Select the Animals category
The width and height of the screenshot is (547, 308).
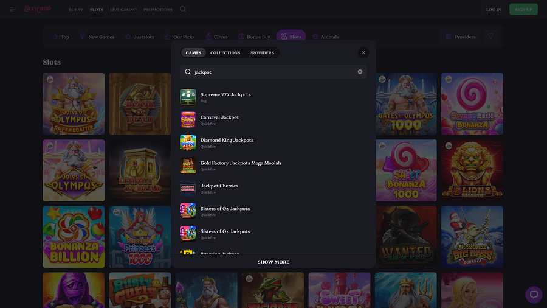[326, 37]
